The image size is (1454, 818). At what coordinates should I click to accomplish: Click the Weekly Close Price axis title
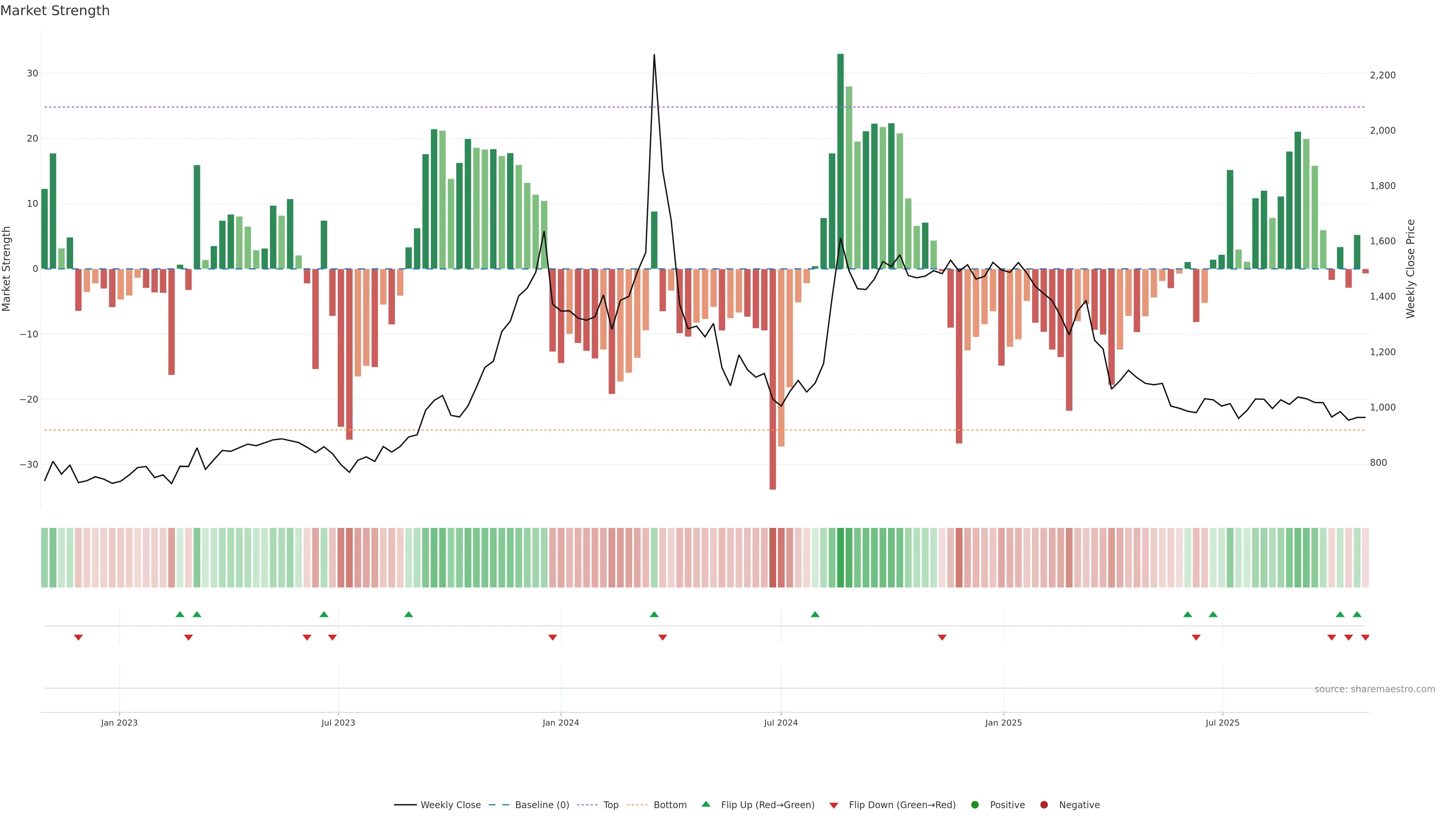click(1410, 269)
